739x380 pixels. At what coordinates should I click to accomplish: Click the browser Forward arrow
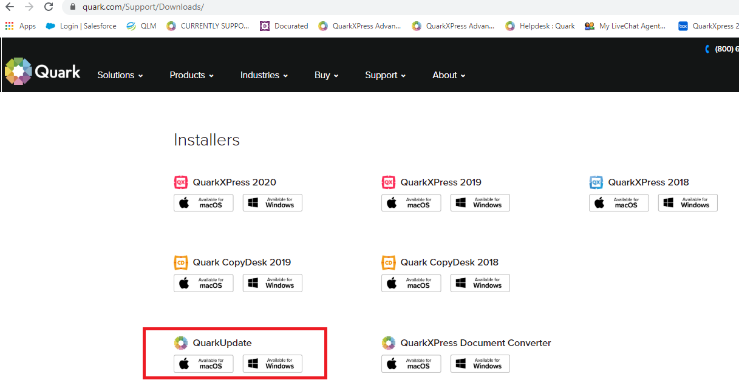tap(29, 7)
